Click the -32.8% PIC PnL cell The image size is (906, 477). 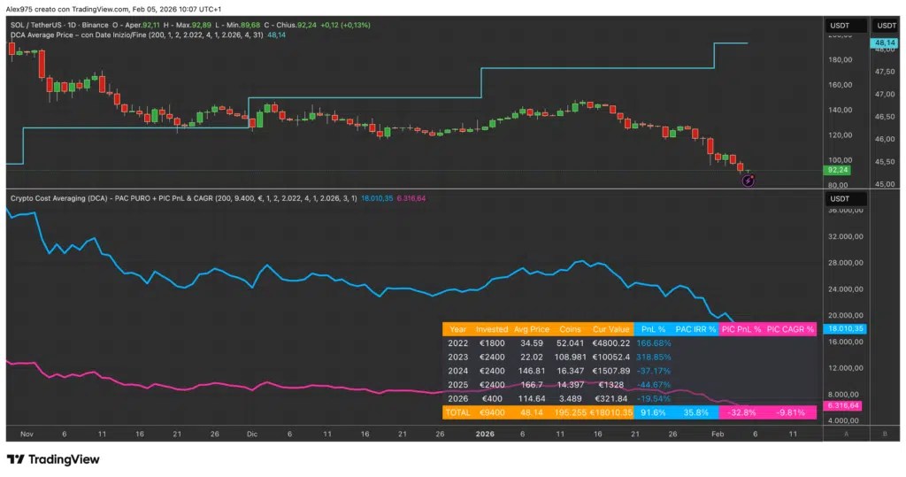point(741,412)
